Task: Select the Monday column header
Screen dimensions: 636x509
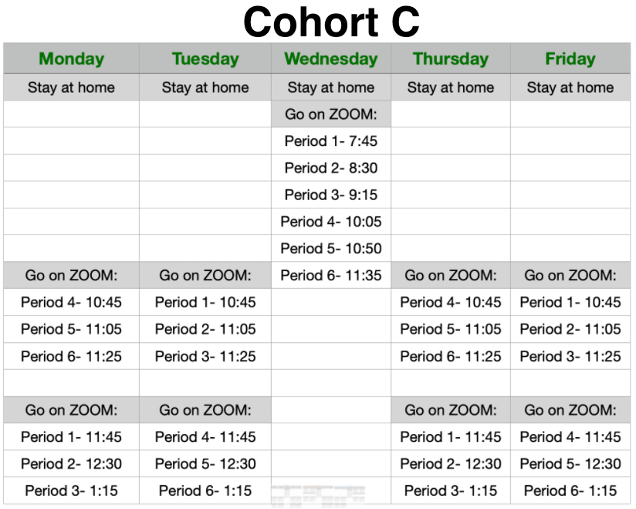Action: 71,59
